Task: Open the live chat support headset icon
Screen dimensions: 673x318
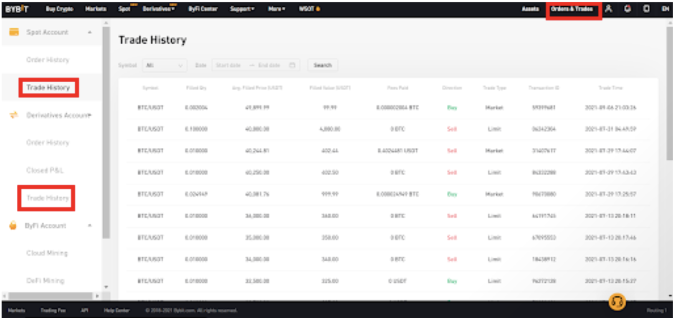Action: click(x=617, y=301)
